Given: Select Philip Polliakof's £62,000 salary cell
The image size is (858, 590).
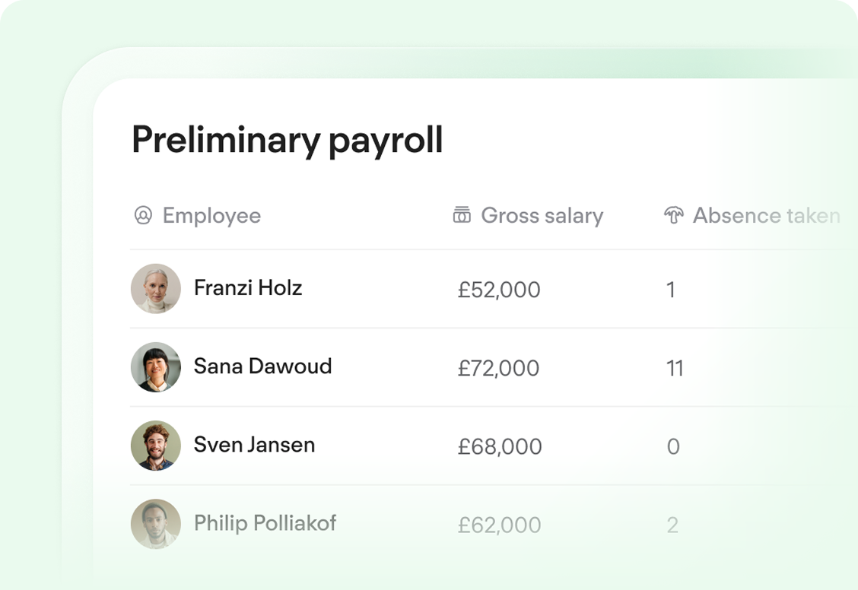Looking at the screenshot, I should click(x=498, y=525).
